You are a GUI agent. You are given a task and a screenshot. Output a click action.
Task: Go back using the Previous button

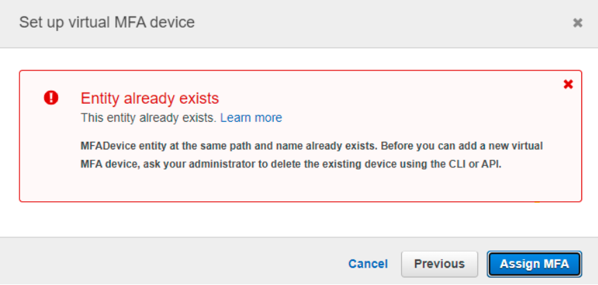click(x=439, y=264)
